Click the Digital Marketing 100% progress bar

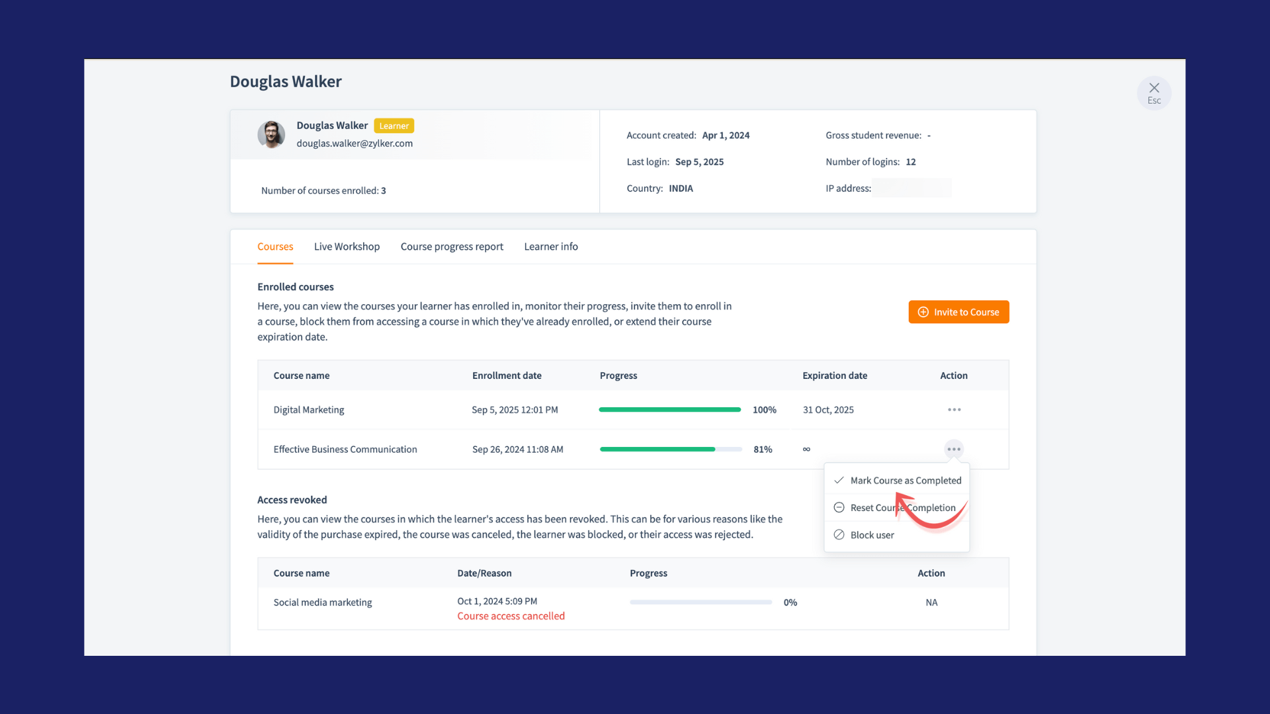click(x=669, y=410)
